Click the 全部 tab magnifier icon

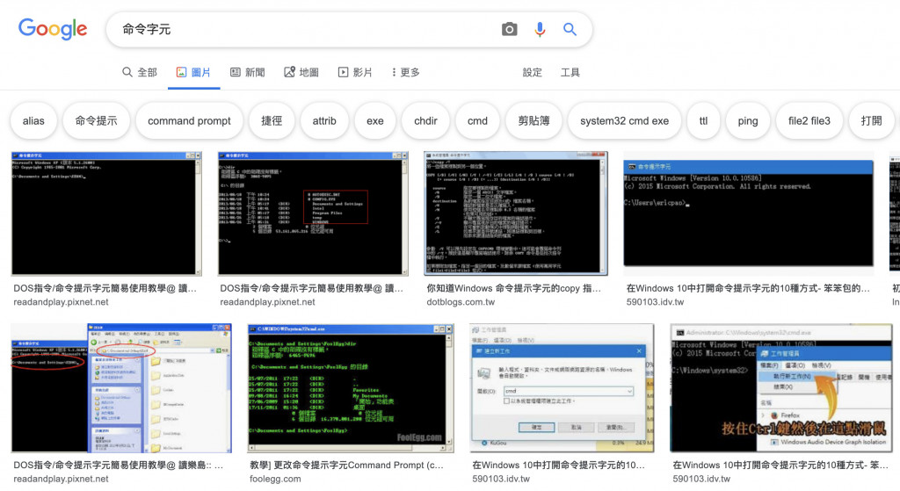[x=127, y=72]
